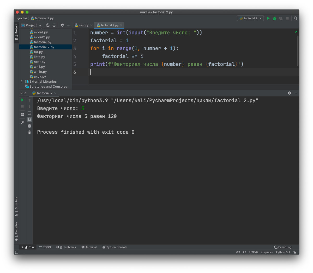313x273 pixels.
Task: Select for.py in the project tree
Action: (45, 52)
